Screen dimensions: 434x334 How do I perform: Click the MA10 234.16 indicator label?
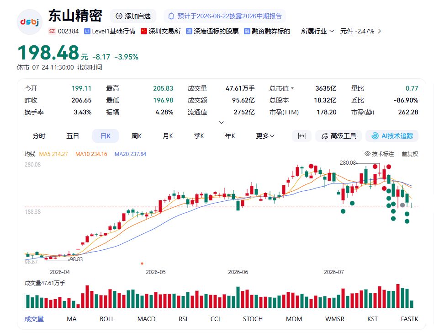[91, 154]
